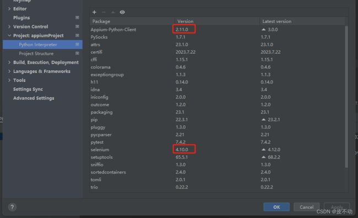The width and height of the screenshot is (358, 218).
Task: Click the plus icon to install package
Action: (x=94, y=12)
